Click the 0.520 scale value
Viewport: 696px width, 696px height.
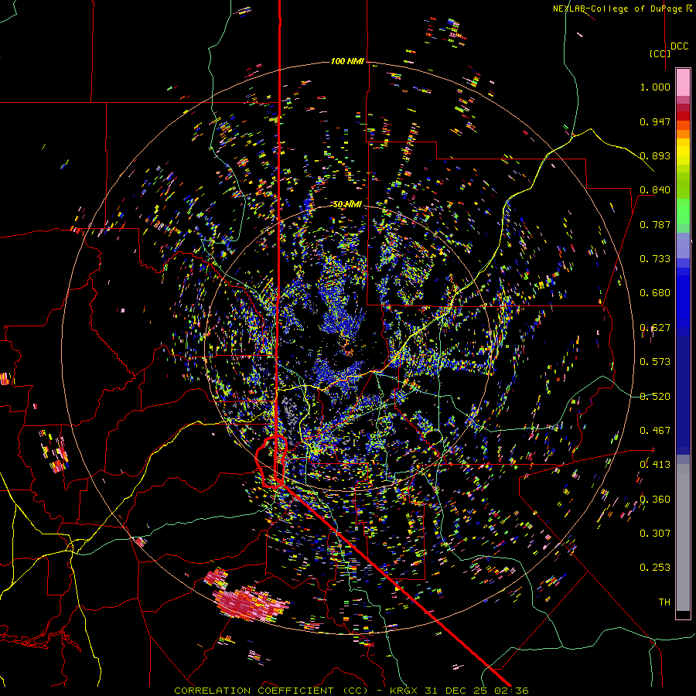point(655,397)
